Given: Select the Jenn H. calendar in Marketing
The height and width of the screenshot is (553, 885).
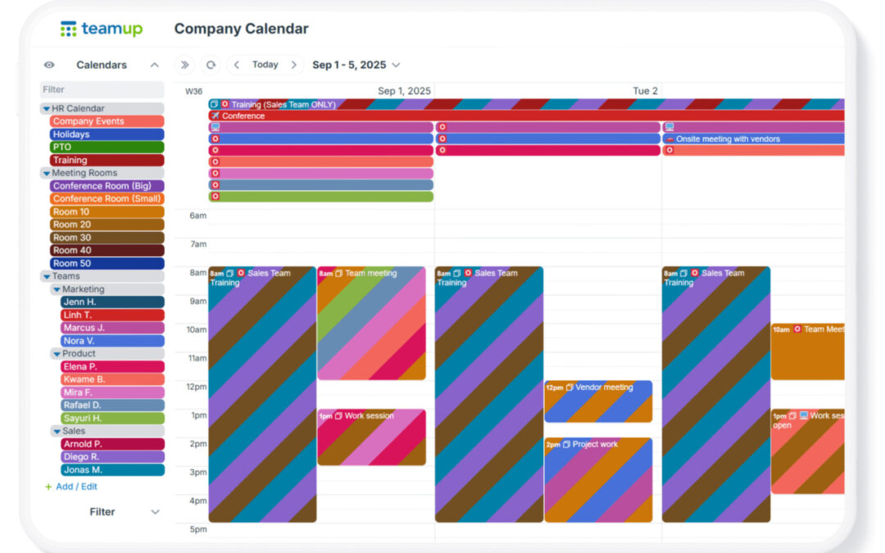Looking at the screenshot, I should point(111,301).
